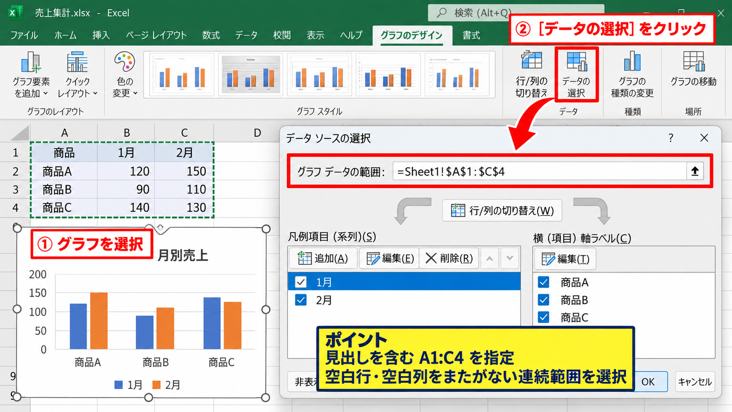Select the fifth chart style thumbnail
The width and height of the screenshot is (732, 412).
[x=457, y=74]
